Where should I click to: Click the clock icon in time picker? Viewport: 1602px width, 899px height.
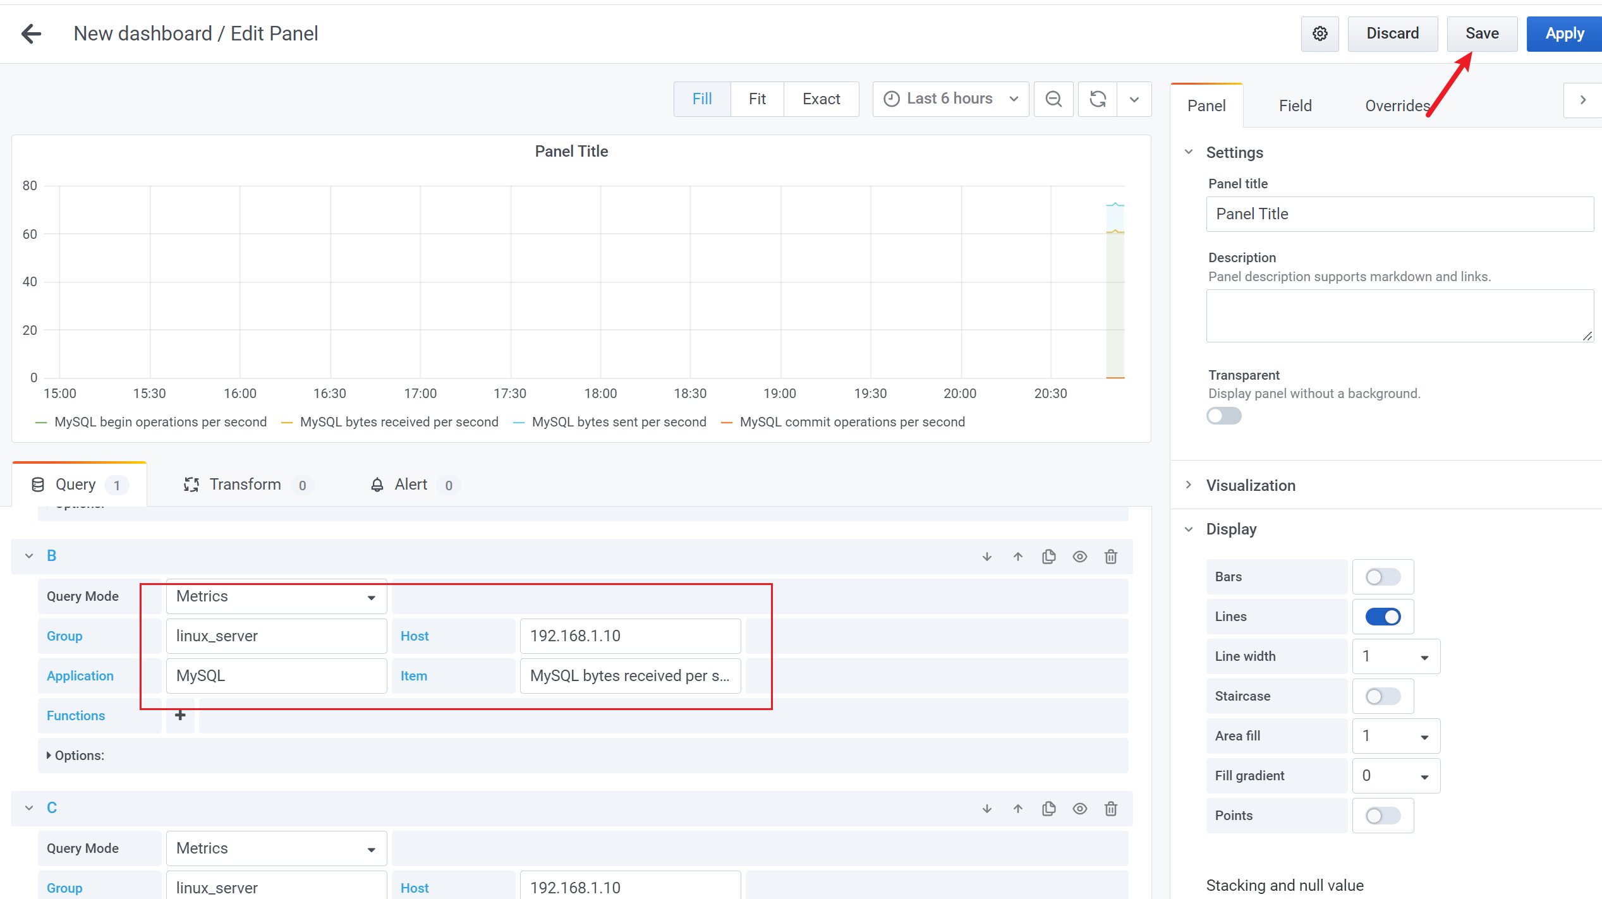click(891, 99)
